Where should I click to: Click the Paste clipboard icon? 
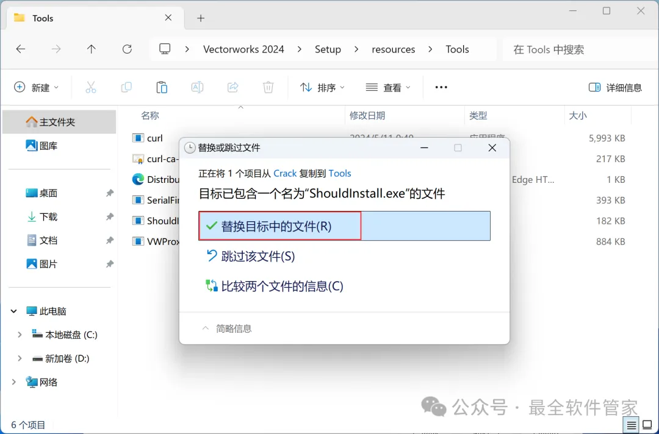point(162,87)
